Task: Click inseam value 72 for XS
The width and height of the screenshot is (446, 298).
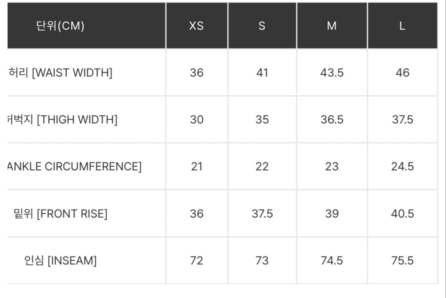Action: click(197, 261)
